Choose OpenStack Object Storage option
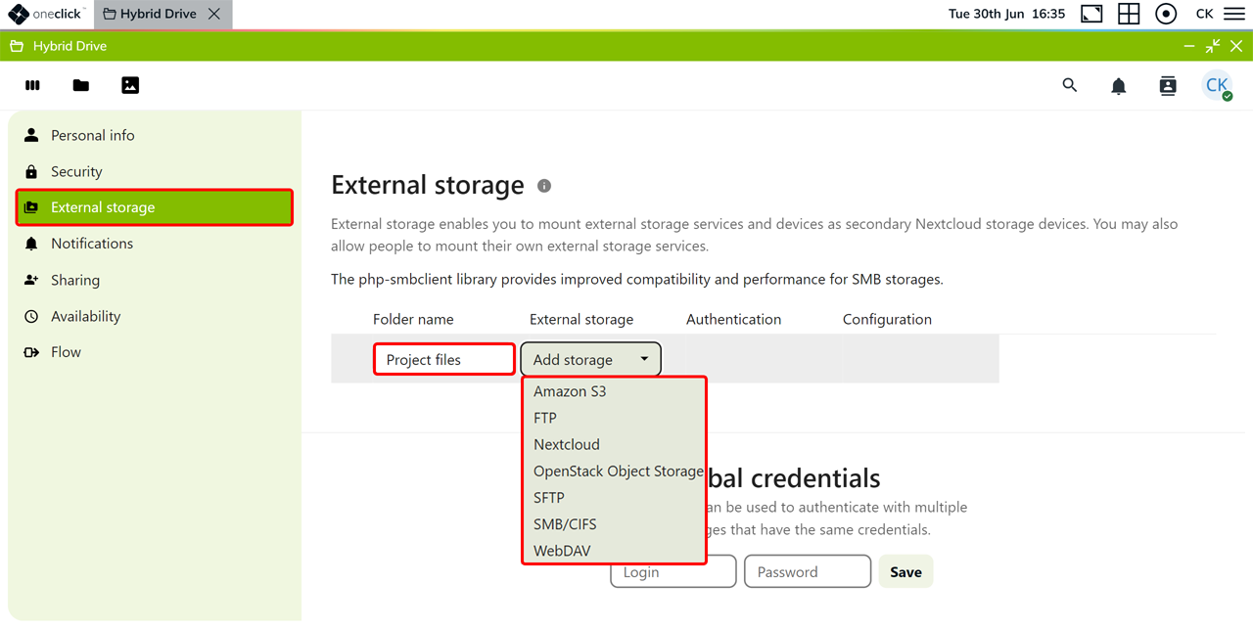 [x=614, y=471]
